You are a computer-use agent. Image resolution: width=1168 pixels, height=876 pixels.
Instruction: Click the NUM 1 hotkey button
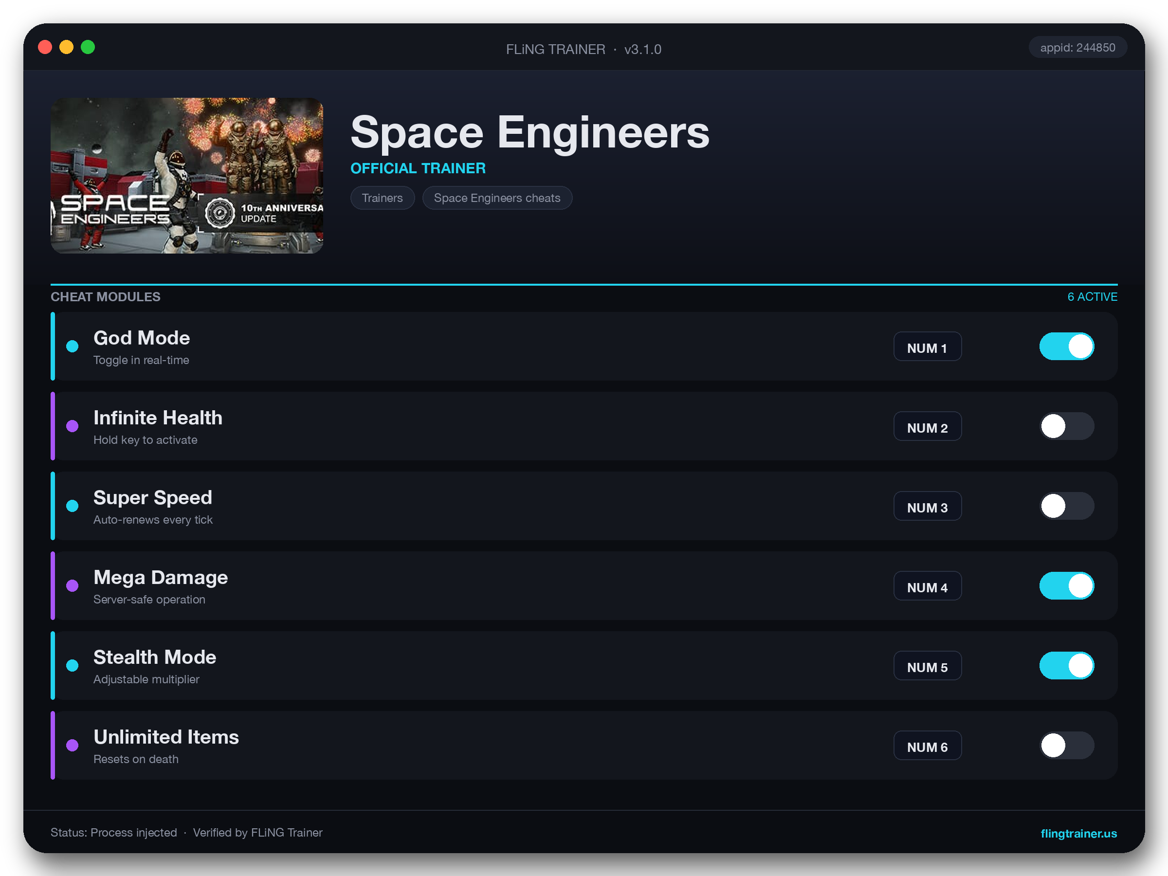coord(927,347)
